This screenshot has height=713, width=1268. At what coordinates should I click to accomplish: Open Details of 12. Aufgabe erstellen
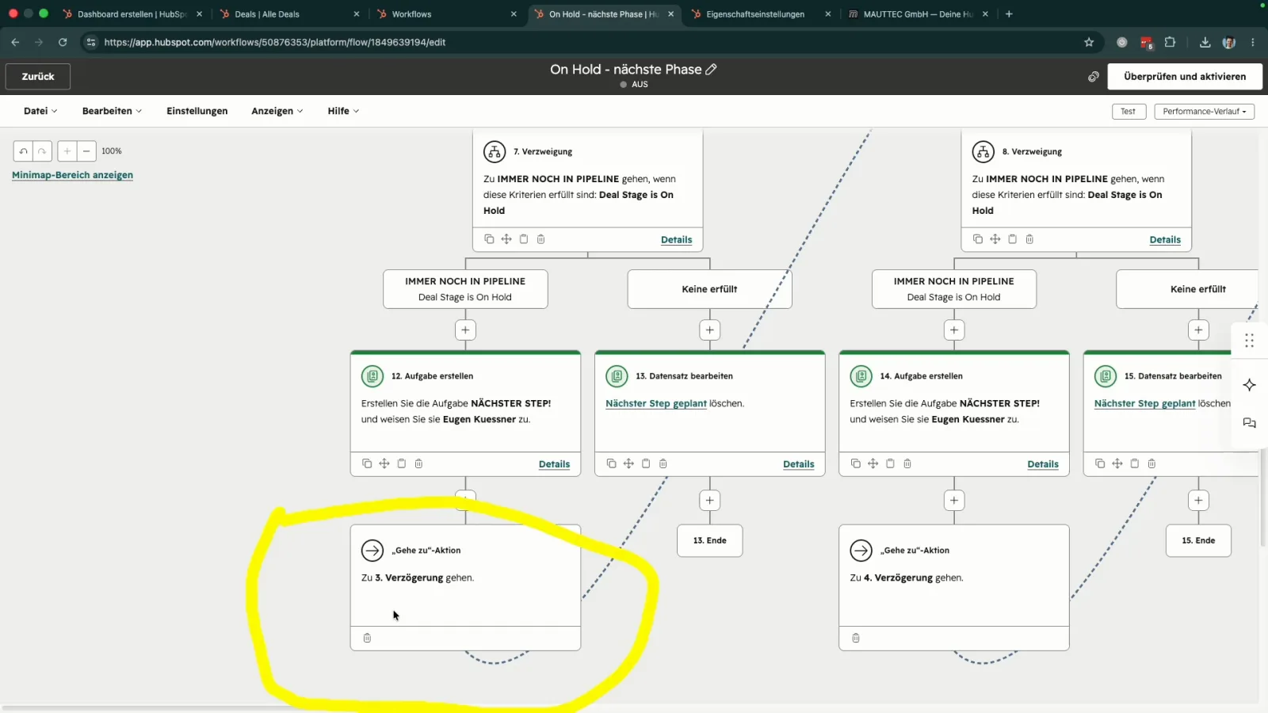click(x=554, y=464)
